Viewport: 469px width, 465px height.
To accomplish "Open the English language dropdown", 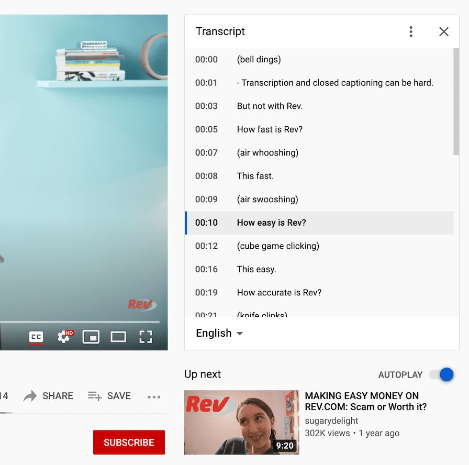I will point(219,333).
